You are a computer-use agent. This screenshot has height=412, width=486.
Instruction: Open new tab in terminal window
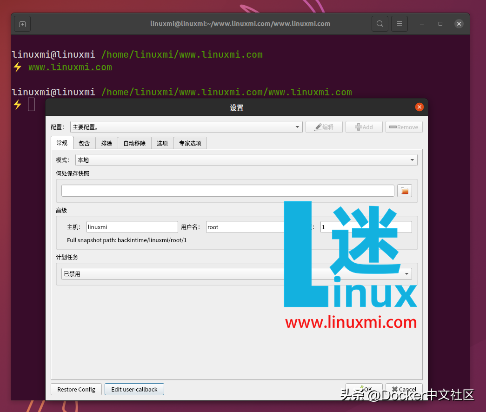(22, 24)
